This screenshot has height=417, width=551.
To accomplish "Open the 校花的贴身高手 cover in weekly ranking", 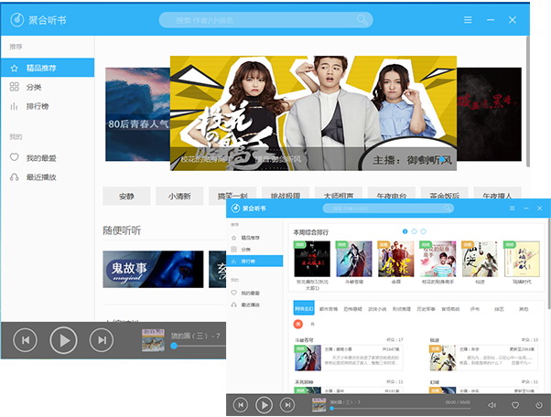I will point(438,259).
